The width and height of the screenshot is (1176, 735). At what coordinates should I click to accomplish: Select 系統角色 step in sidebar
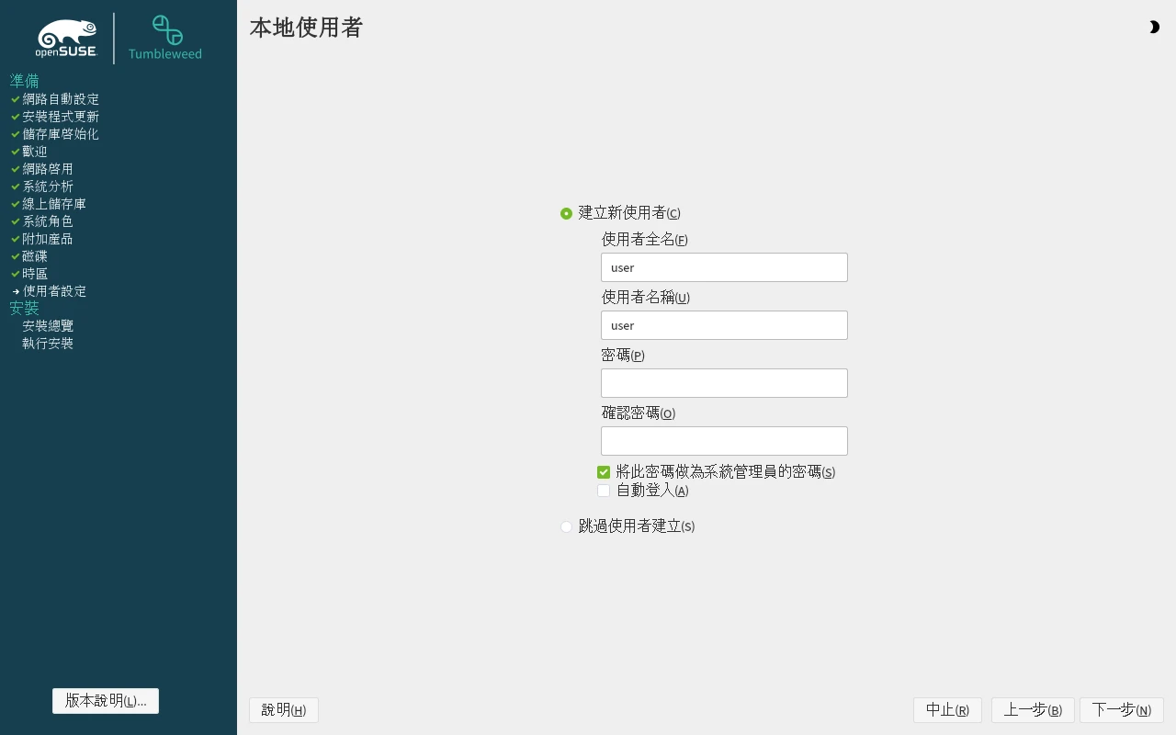[48, 221]
